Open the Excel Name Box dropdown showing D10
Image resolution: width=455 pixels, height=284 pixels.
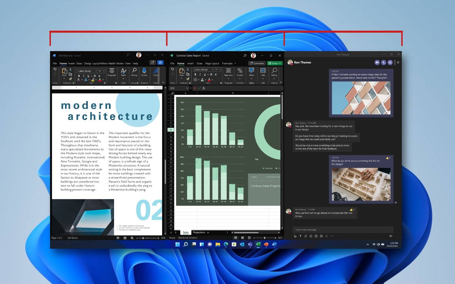(187, 88)
